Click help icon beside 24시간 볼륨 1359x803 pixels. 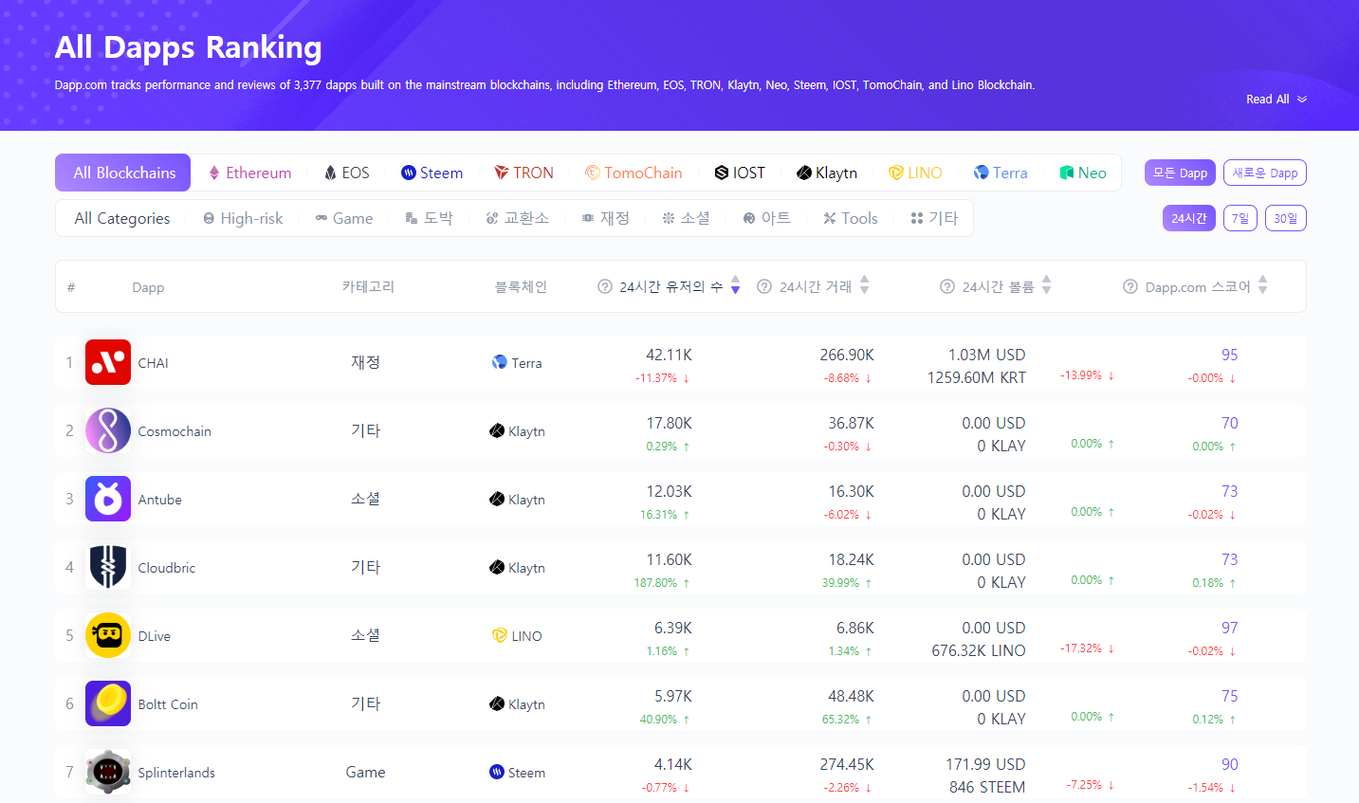(946, 286)
